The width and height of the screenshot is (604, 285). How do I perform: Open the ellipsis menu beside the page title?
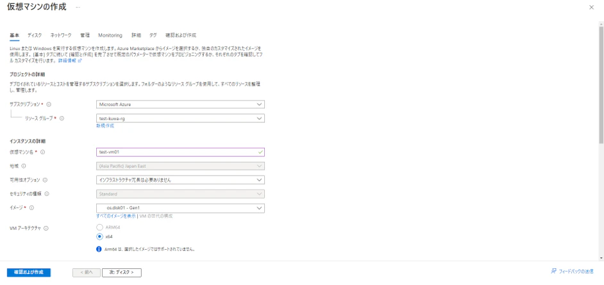point(78,7)
